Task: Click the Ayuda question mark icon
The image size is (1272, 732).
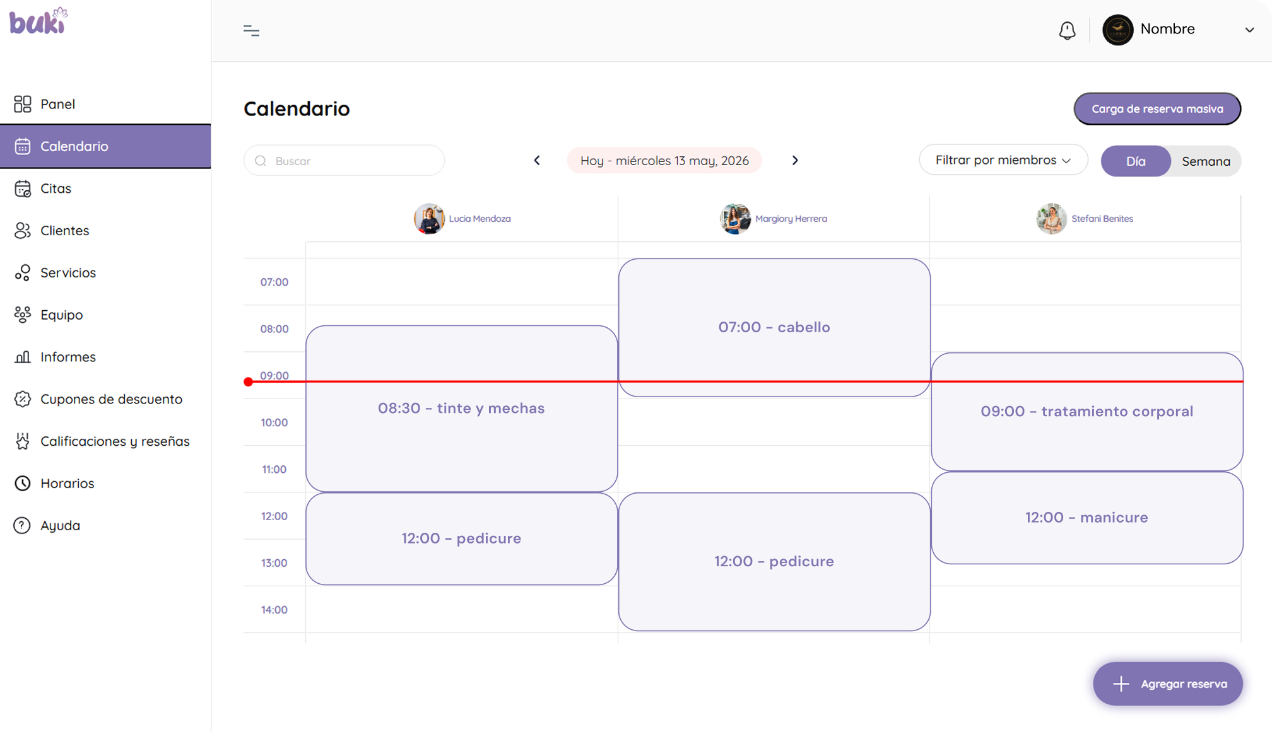Action: [22, 525]
